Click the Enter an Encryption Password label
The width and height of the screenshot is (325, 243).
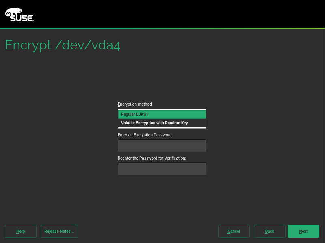coord(145,135)
